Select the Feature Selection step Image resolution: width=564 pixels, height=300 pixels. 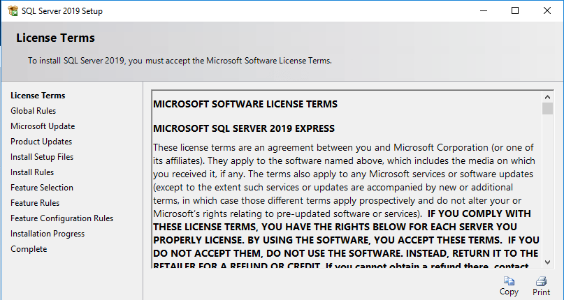coord(42,188)
